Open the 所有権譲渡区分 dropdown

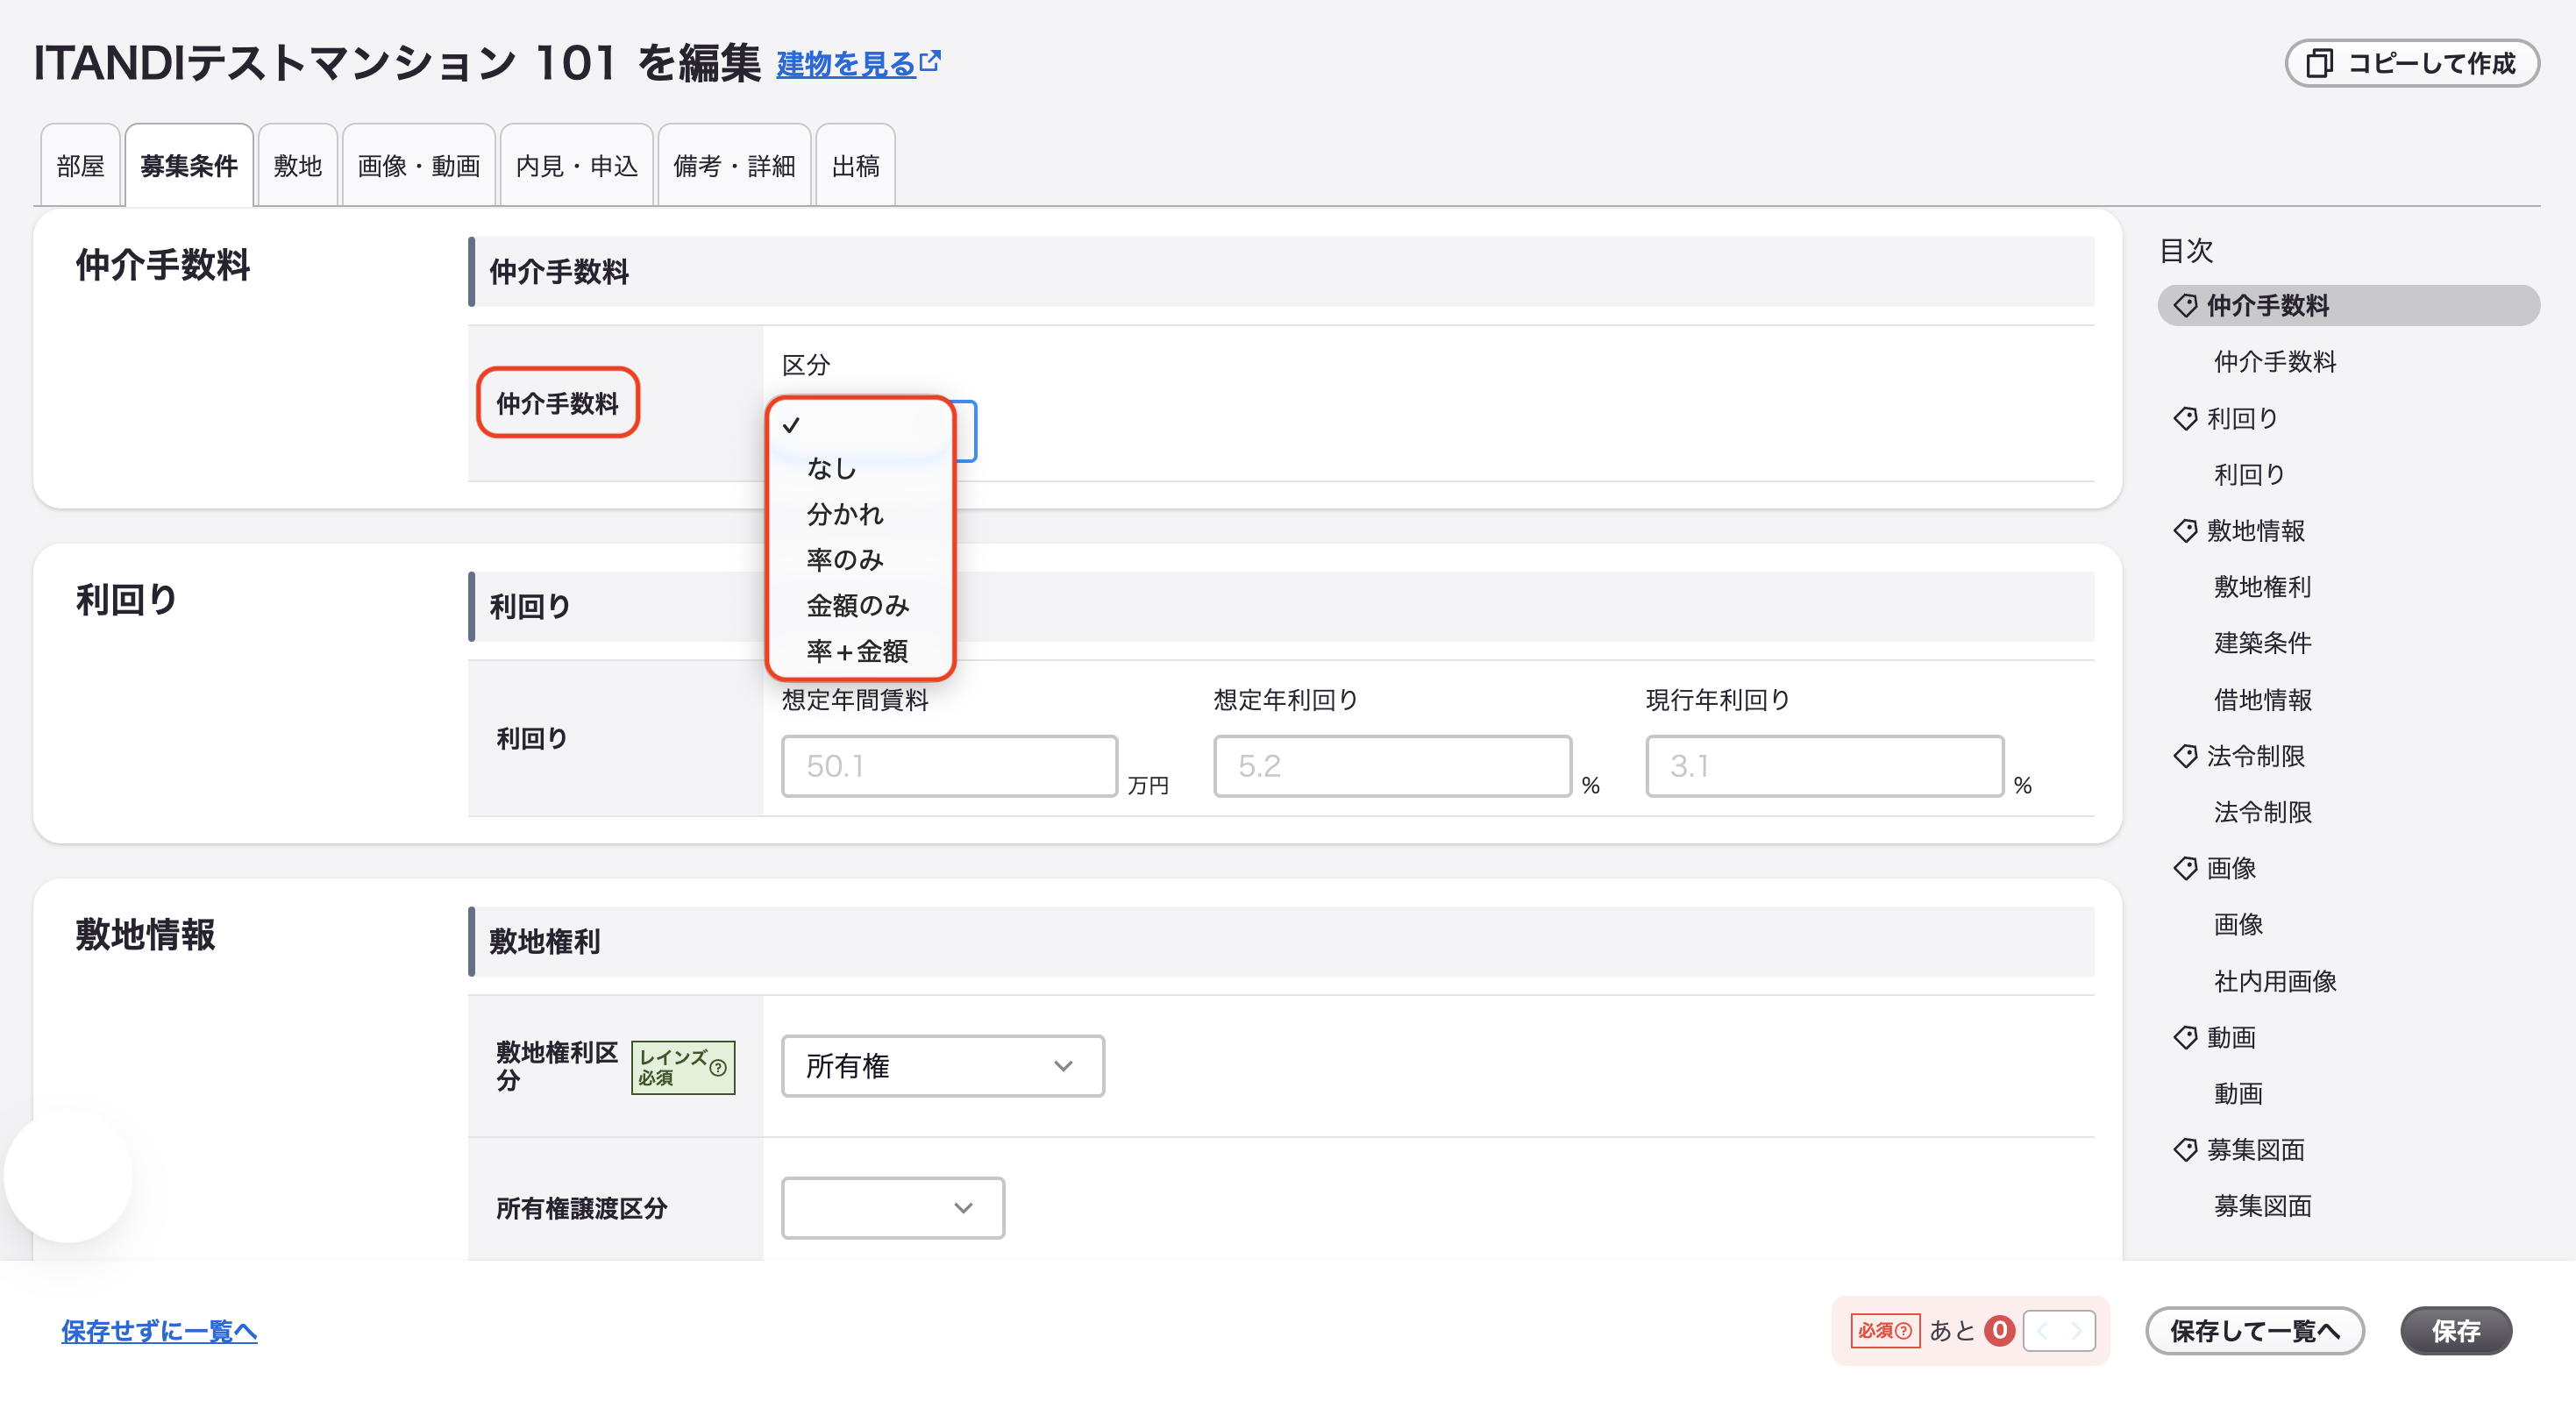tap(892, 1208)
